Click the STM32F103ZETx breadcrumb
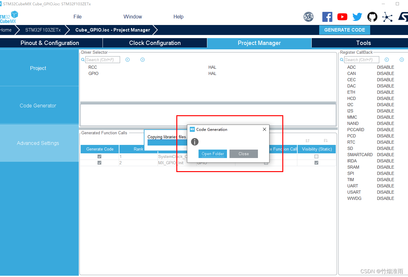Viewport: 408px width, 277px height. pos(43,30)
